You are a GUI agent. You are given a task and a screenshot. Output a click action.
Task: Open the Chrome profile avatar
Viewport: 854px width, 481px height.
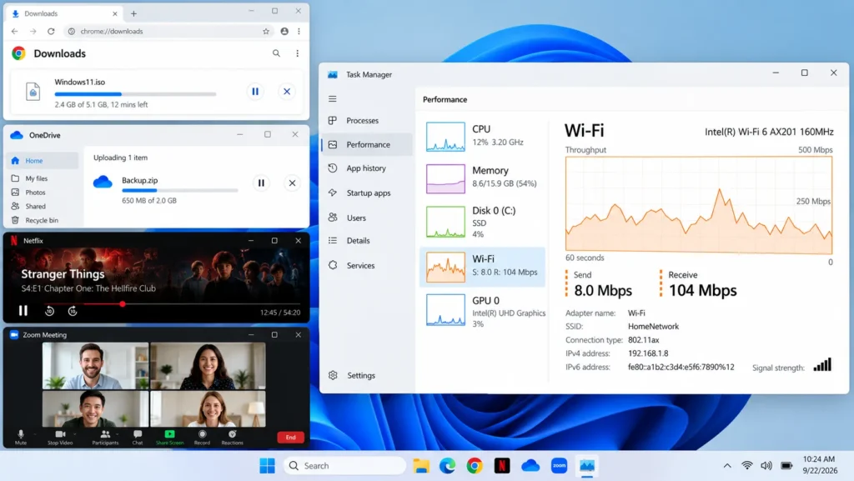click(x=284, y=32)
